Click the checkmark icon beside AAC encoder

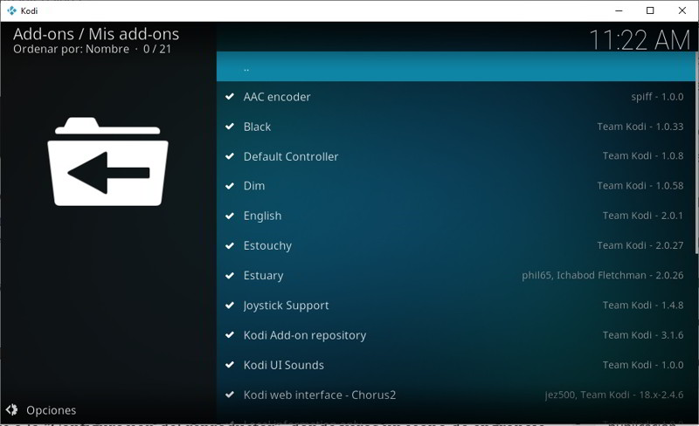click(230, 97)
